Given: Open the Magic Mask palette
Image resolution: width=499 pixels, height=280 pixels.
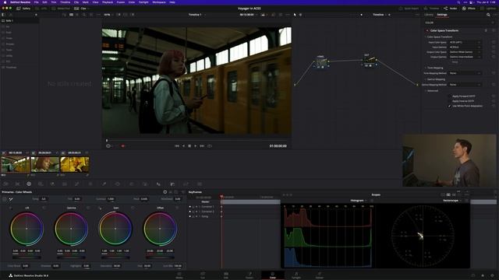Looking at the screenshot, I should 145,184.
